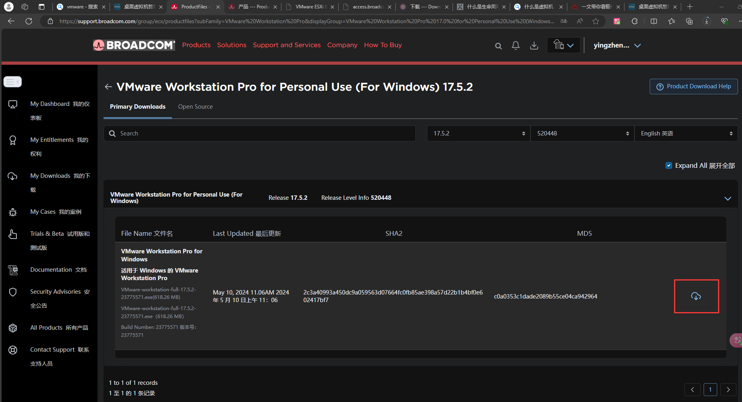View site information via the lock icon

pyautogui.click(x=50, y=21)
